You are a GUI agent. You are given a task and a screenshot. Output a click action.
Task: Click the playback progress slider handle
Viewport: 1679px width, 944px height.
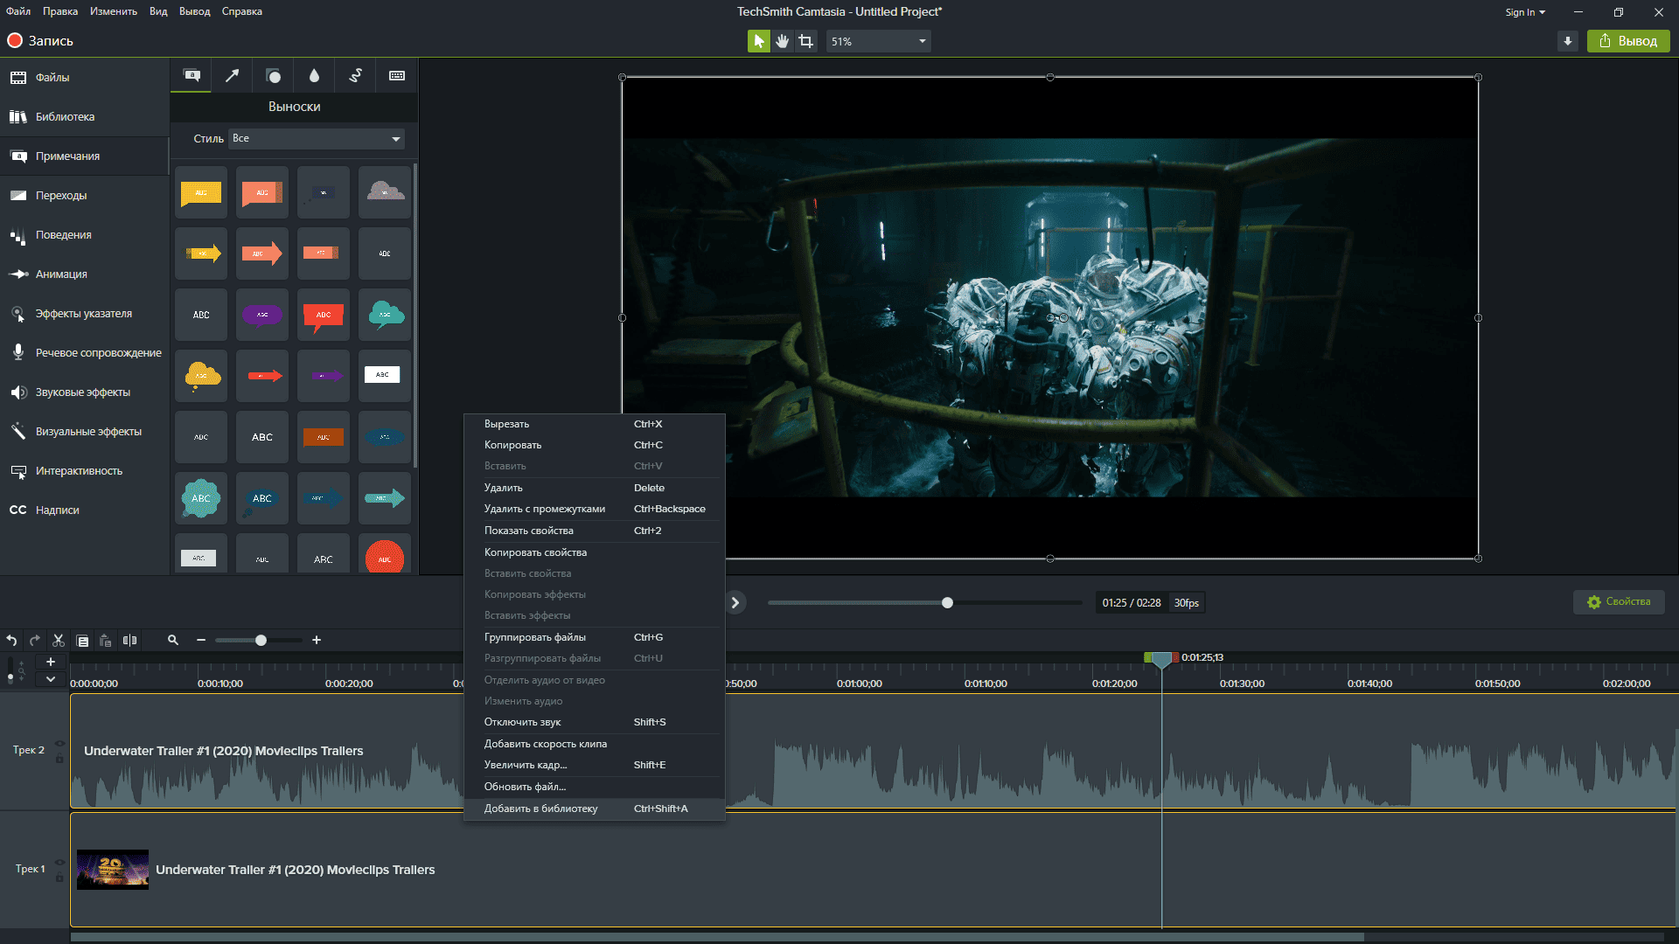pyautogui.click(x=947, y=603)
